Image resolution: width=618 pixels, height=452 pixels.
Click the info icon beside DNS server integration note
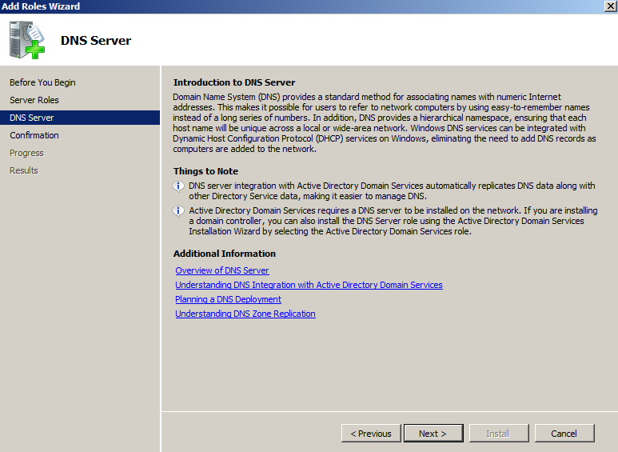pos(178,186)
